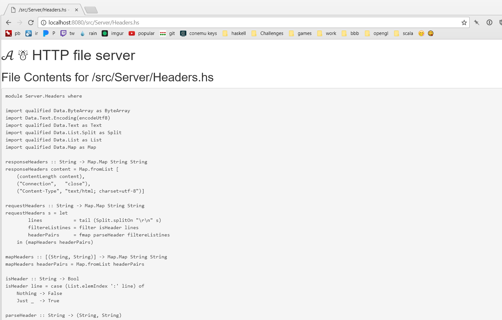Click the 'Just _ -> True' line
The height and width of the screenshot is (320, 502).
pos(38,301)
